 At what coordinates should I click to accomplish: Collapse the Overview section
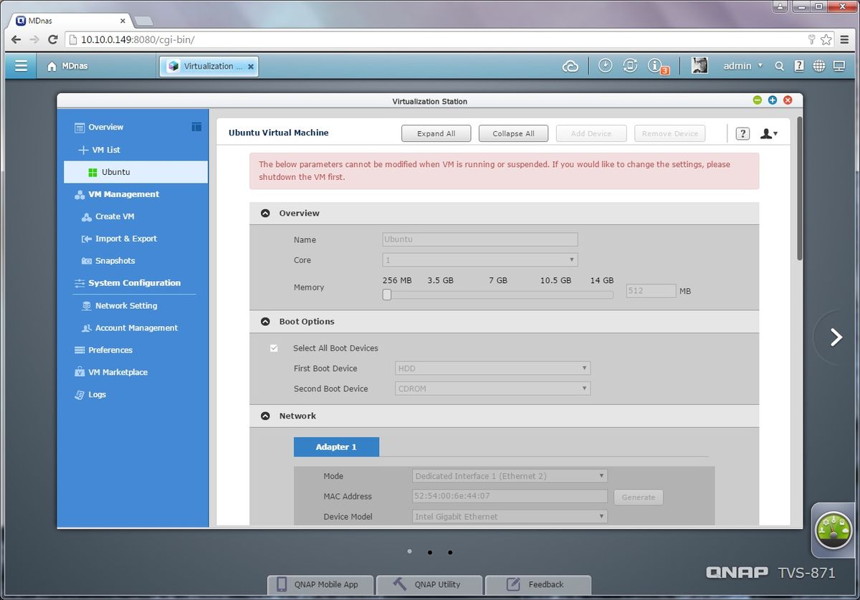[266, 213]
